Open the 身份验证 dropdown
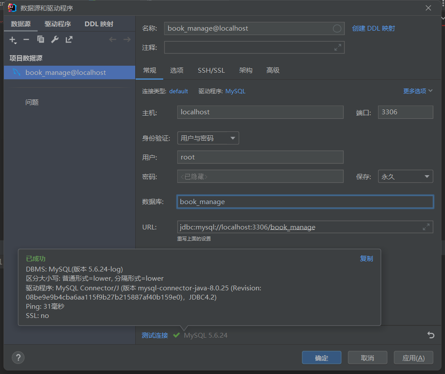 (x=208, y=138)
